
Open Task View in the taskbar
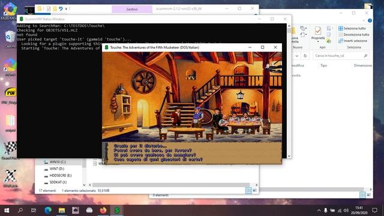click(34, 210)
